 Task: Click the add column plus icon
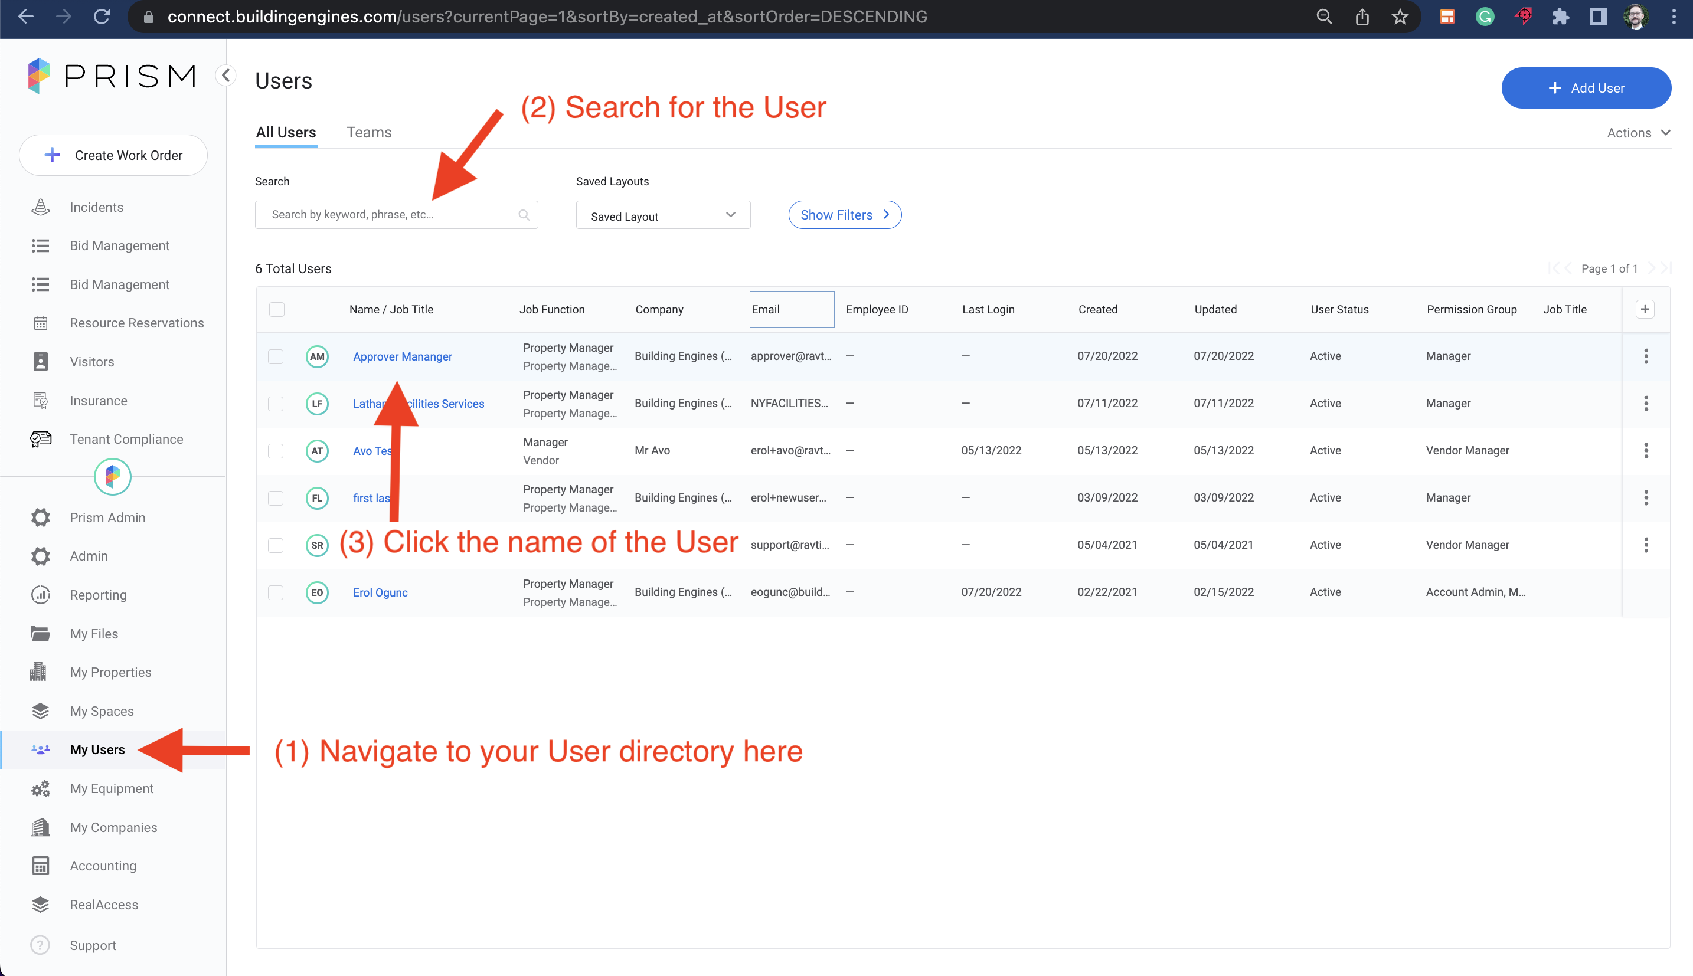coord(1645,309)
